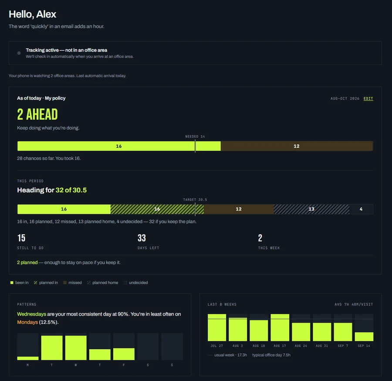The height and width of the screenshot is (381, 392).
Task: Click the Thursday bar in Patterns chart
Action: point(100,355)
